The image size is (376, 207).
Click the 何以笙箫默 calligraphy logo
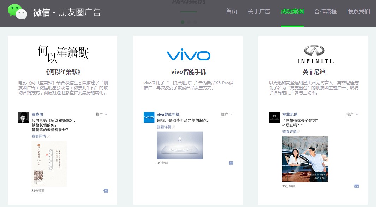coord(63,52)
